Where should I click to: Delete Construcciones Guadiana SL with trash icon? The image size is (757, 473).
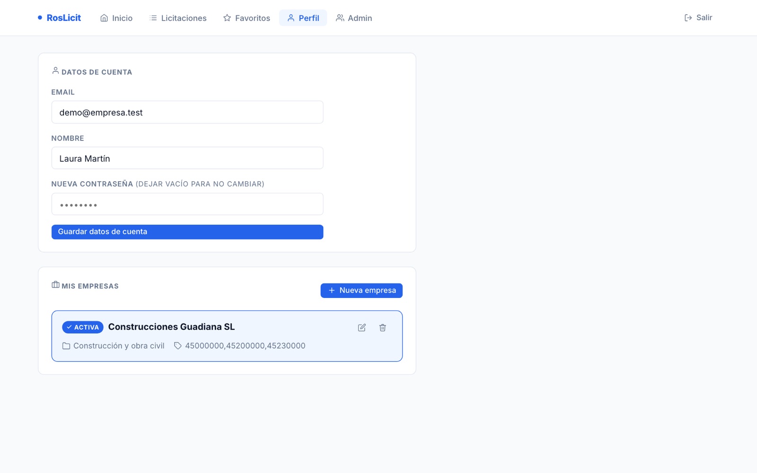[383, 327]
